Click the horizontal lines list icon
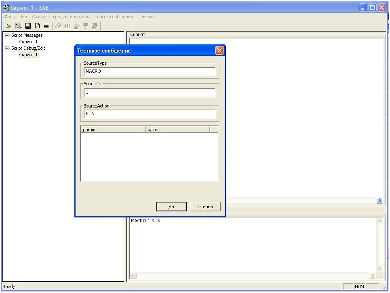 pyautogui.click(x=46, y=26)
